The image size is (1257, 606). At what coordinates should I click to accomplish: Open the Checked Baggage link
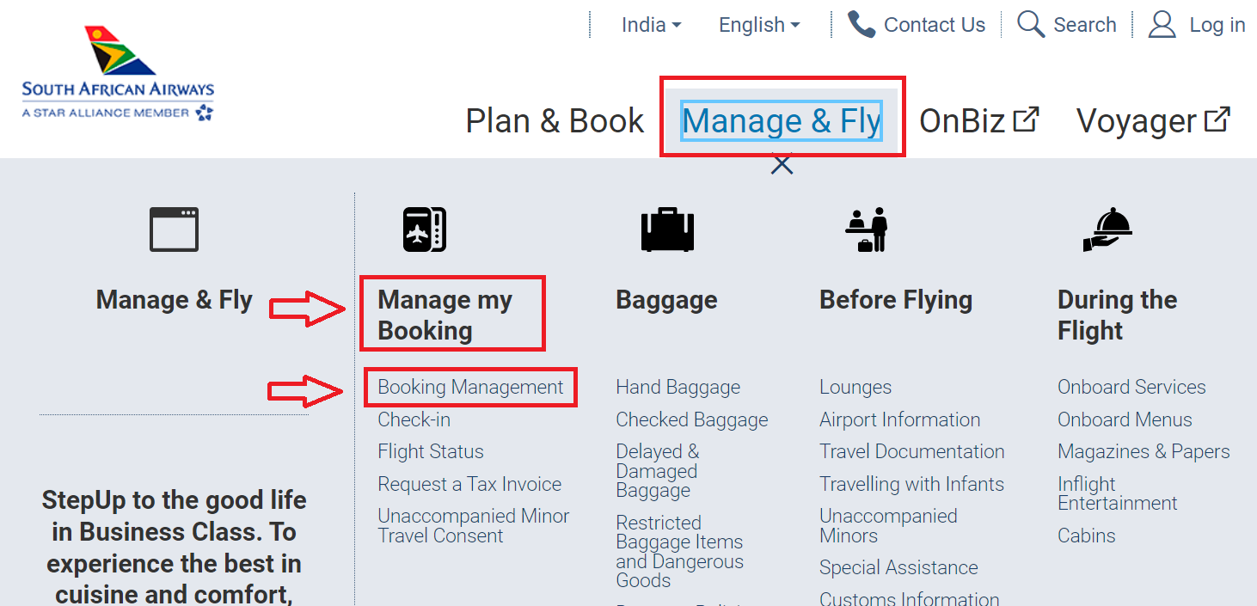692,419
